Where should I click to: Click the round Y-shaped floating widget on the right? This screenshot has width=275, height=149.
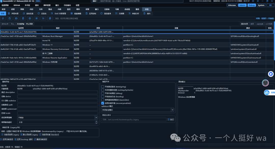(265, 83)
